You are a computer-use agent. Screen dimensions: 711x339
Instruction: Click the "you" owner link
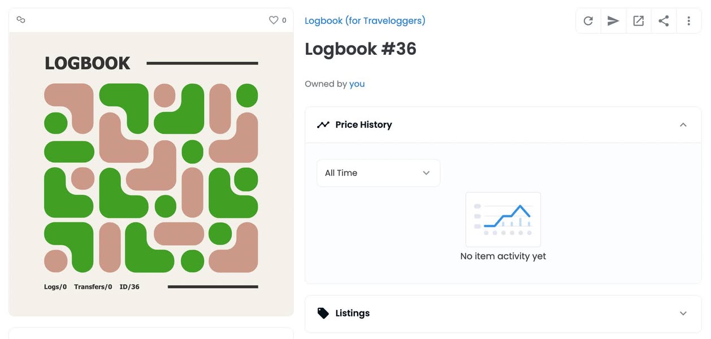pyautogui.click(x=357, y=84)
